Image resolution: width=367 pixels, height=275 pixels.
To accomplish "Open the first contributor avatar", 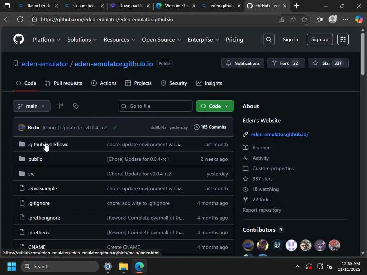I will (x=248, y=245).
